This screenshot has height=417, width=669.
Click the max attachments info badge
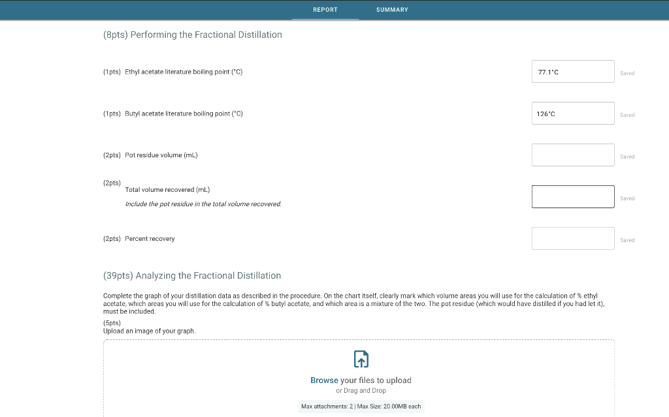click(x=361, y=406)
